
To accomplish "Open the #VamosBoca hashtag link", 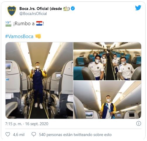I will pos(19,36).
